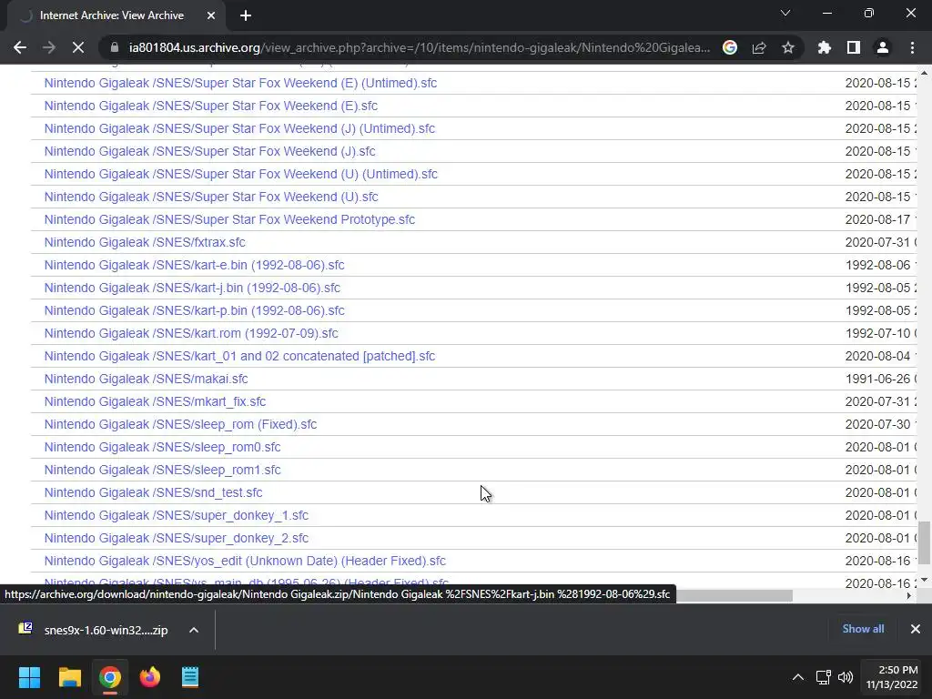Open Super Star Fox Weekend (J) (Untimed).sfc
The height and width of the screenshot is (699, 932).
(x=239, y=128)
